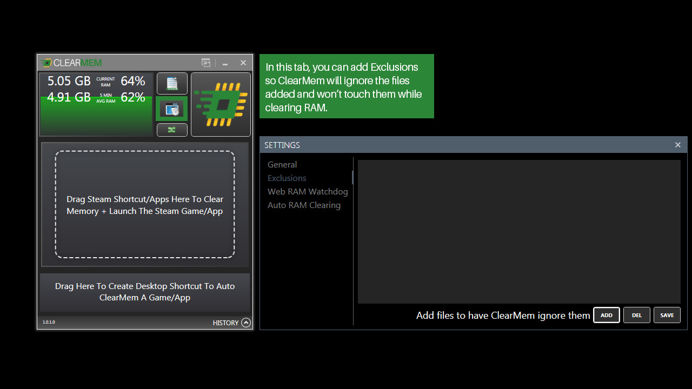
Task: Save exclusions with the SAVE button
Action: 667,315
